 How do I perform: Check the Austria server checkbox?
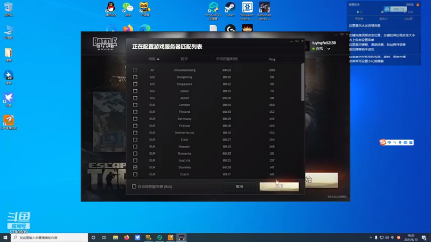coord(135,160)
